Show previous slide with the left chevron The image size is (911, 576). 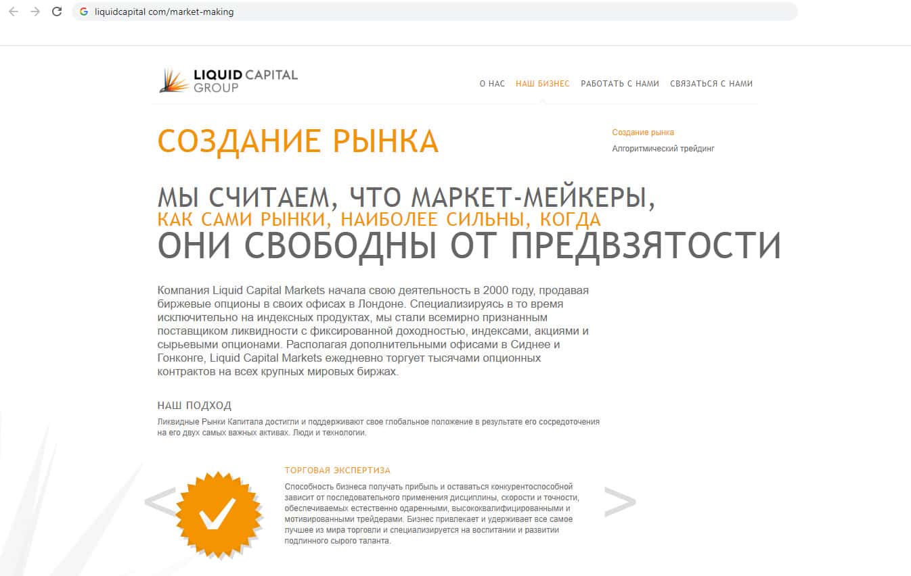tap(160, 502)
